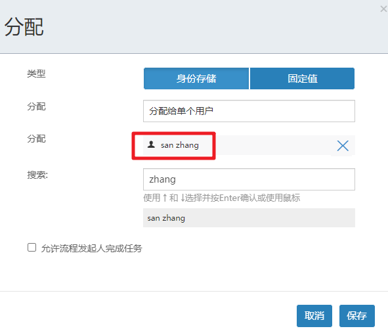Save the assignment with 保存
The width and height of the screenshot is (388, 335).
[357, 316]
